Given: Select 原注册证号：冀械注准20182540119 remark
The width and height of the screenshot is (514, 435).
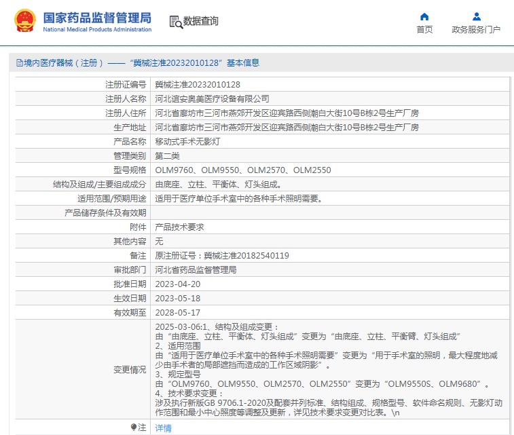Looking at the screenshot, I should pos(222,256).
